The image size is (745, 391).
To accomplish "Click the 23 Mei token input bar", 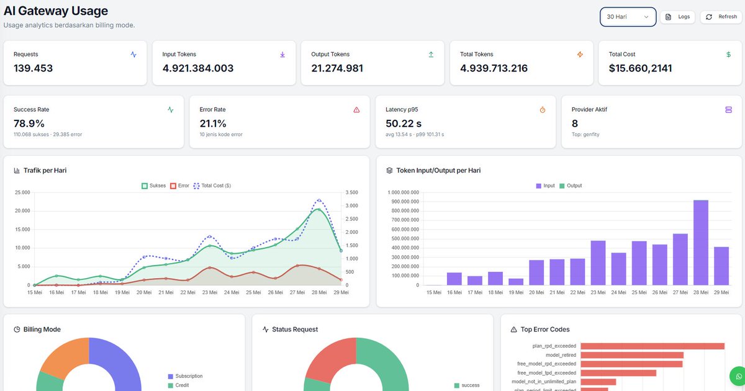I will (598, 263).
